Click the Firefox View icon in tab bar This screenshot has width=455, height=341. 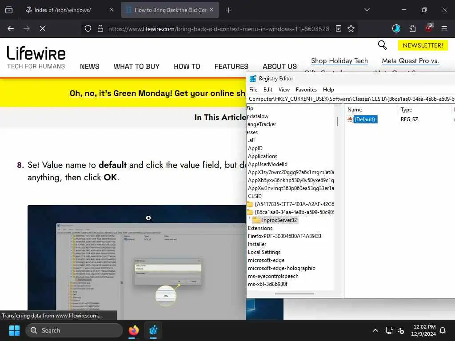pos(9,10)
